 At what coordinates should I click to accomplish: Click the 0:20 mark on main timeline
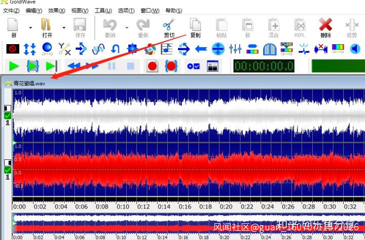click(226, 207)
